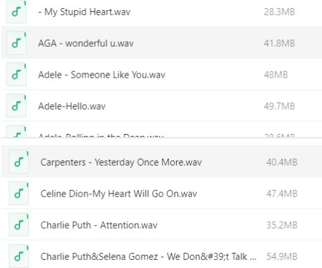Select the Carpenters - Yesterday Once More.wav title
This screenshot has width=322, height=268.
click(121, 162)
